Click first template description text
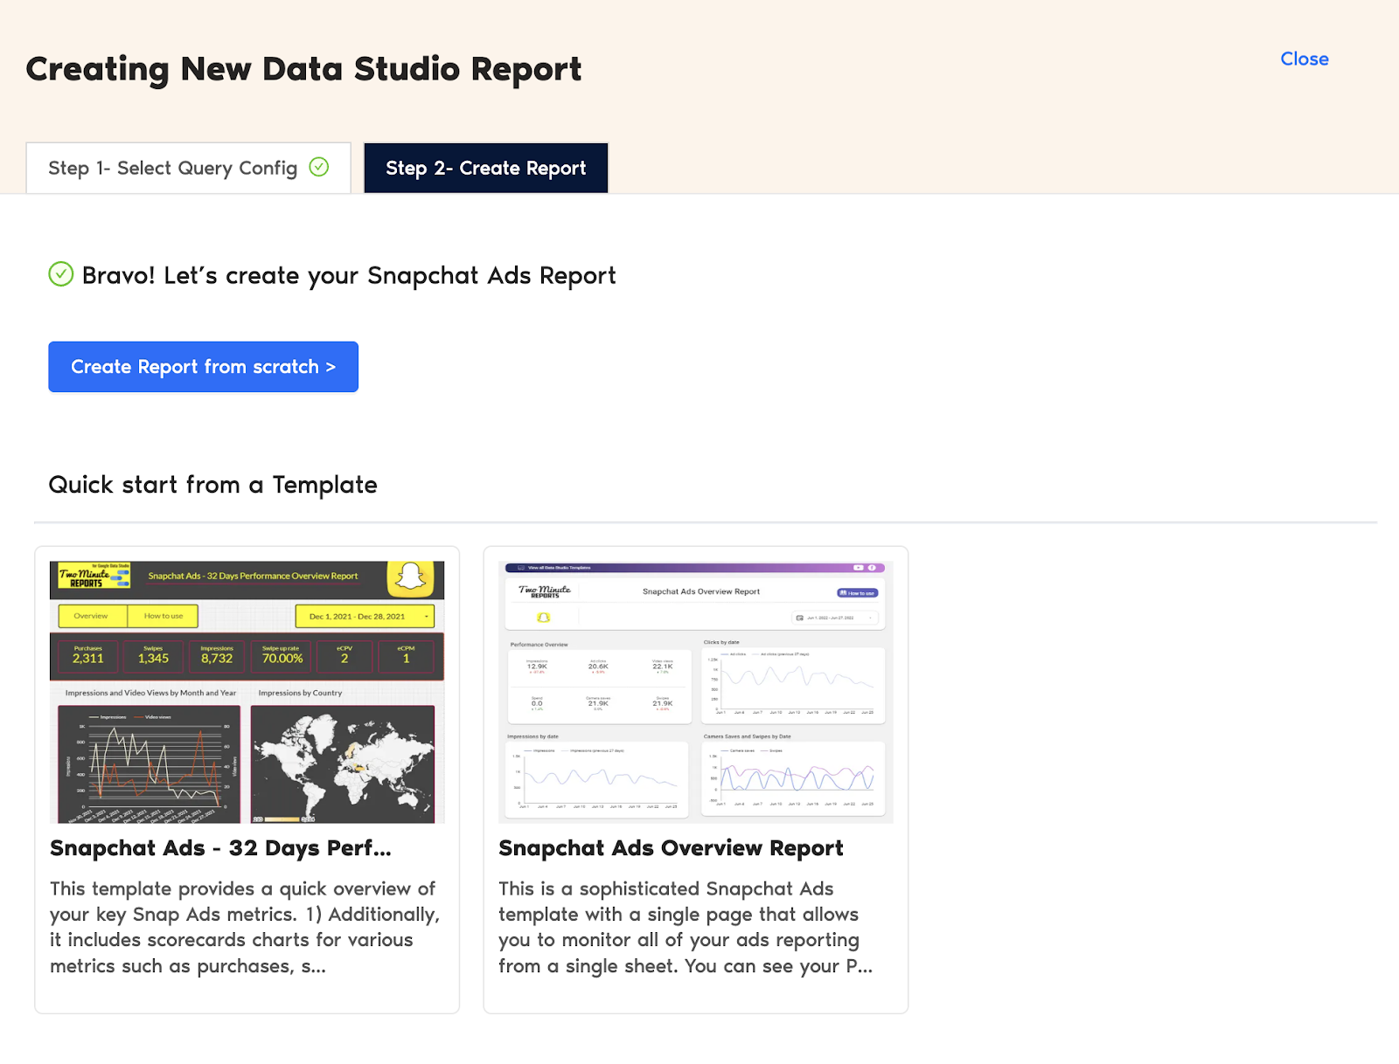The width and height of the screenshot is (1399, 1064). pos(245,927)
